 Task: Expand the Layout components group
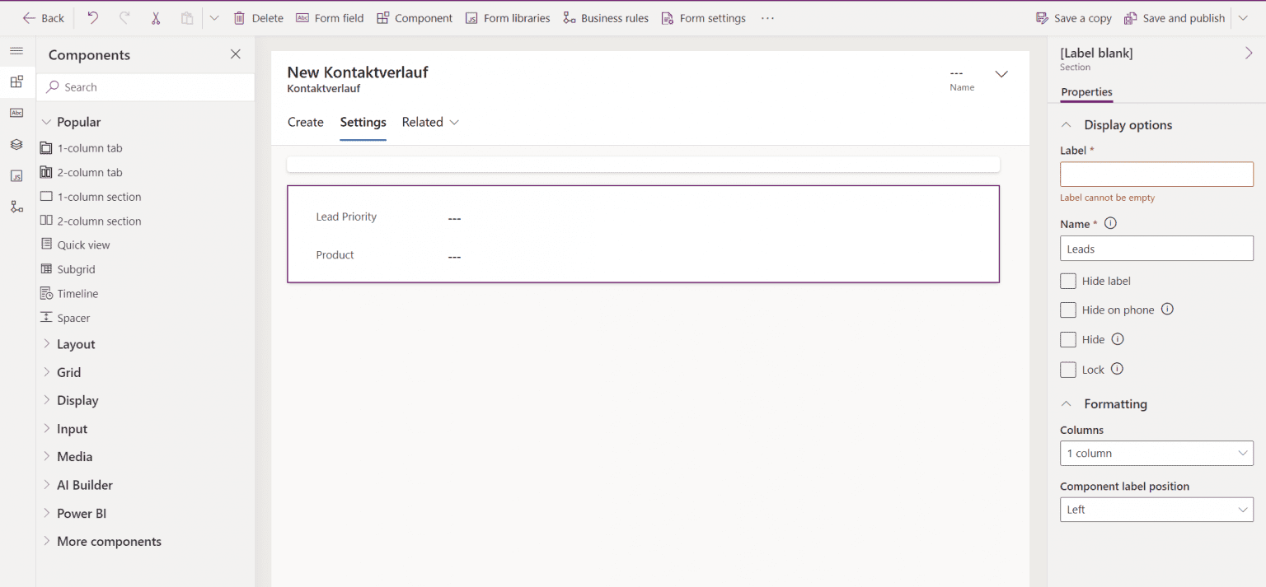coord(75,344)
